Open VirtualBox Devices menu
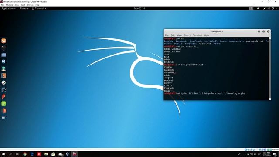 click(30, 5)
